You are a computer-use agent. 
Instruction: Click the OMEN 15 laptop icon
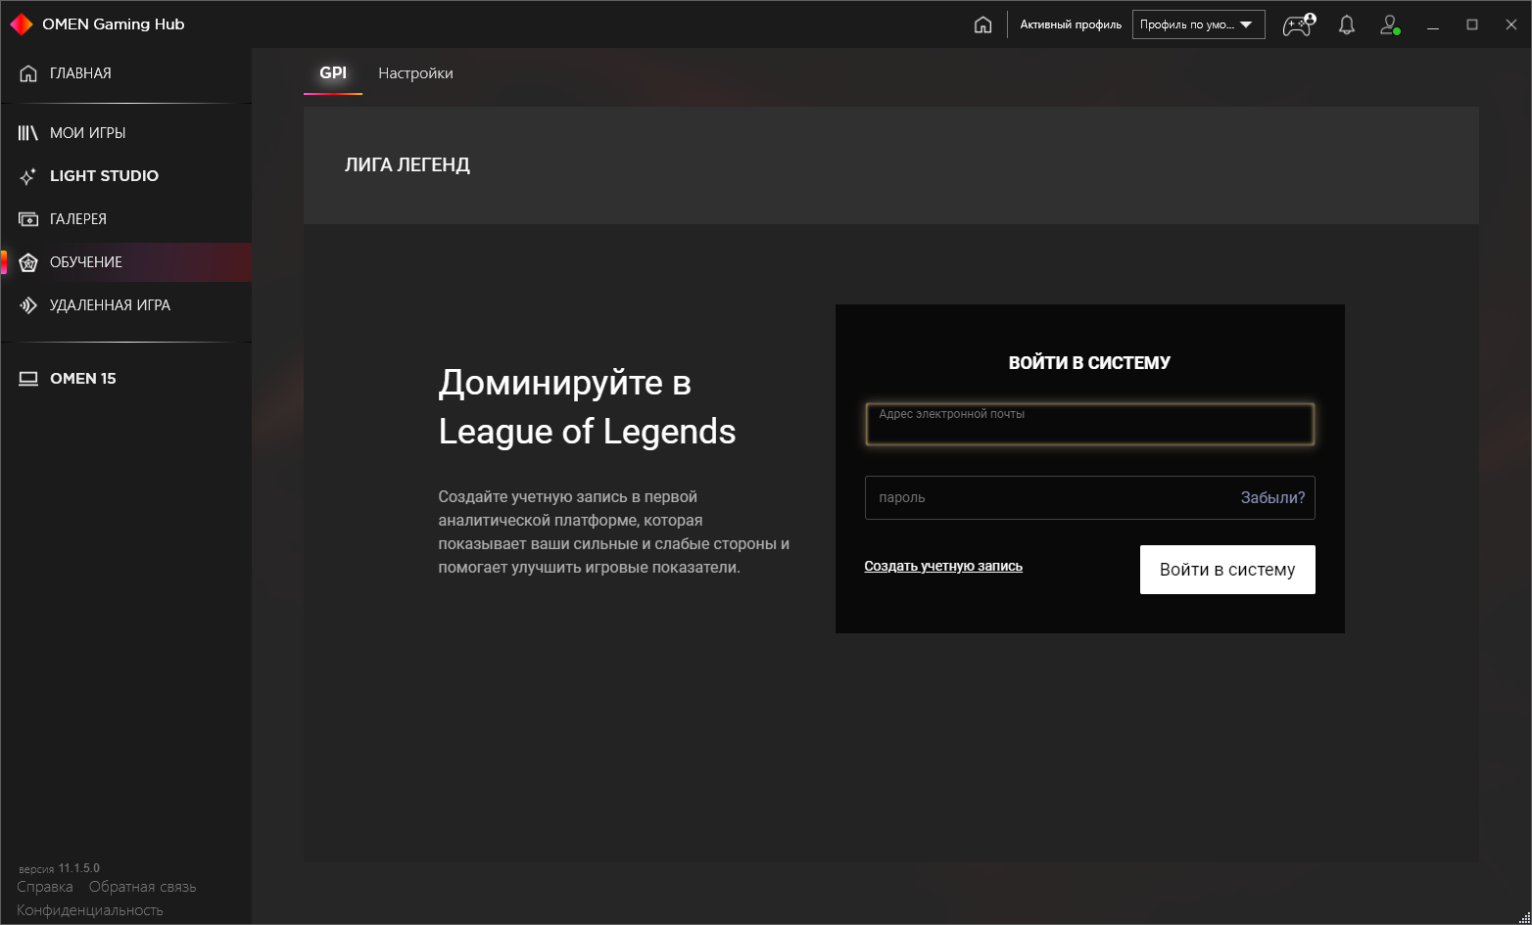pos(28,379)
